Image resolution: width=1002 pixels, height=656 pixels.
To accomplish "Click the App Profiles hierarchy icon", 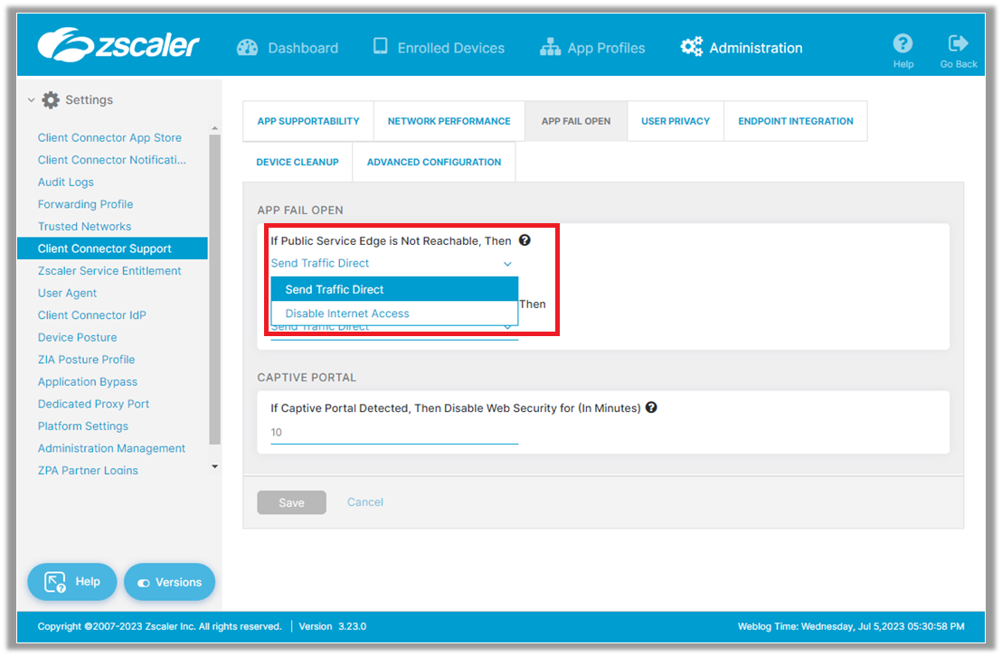I will [550, 47].
